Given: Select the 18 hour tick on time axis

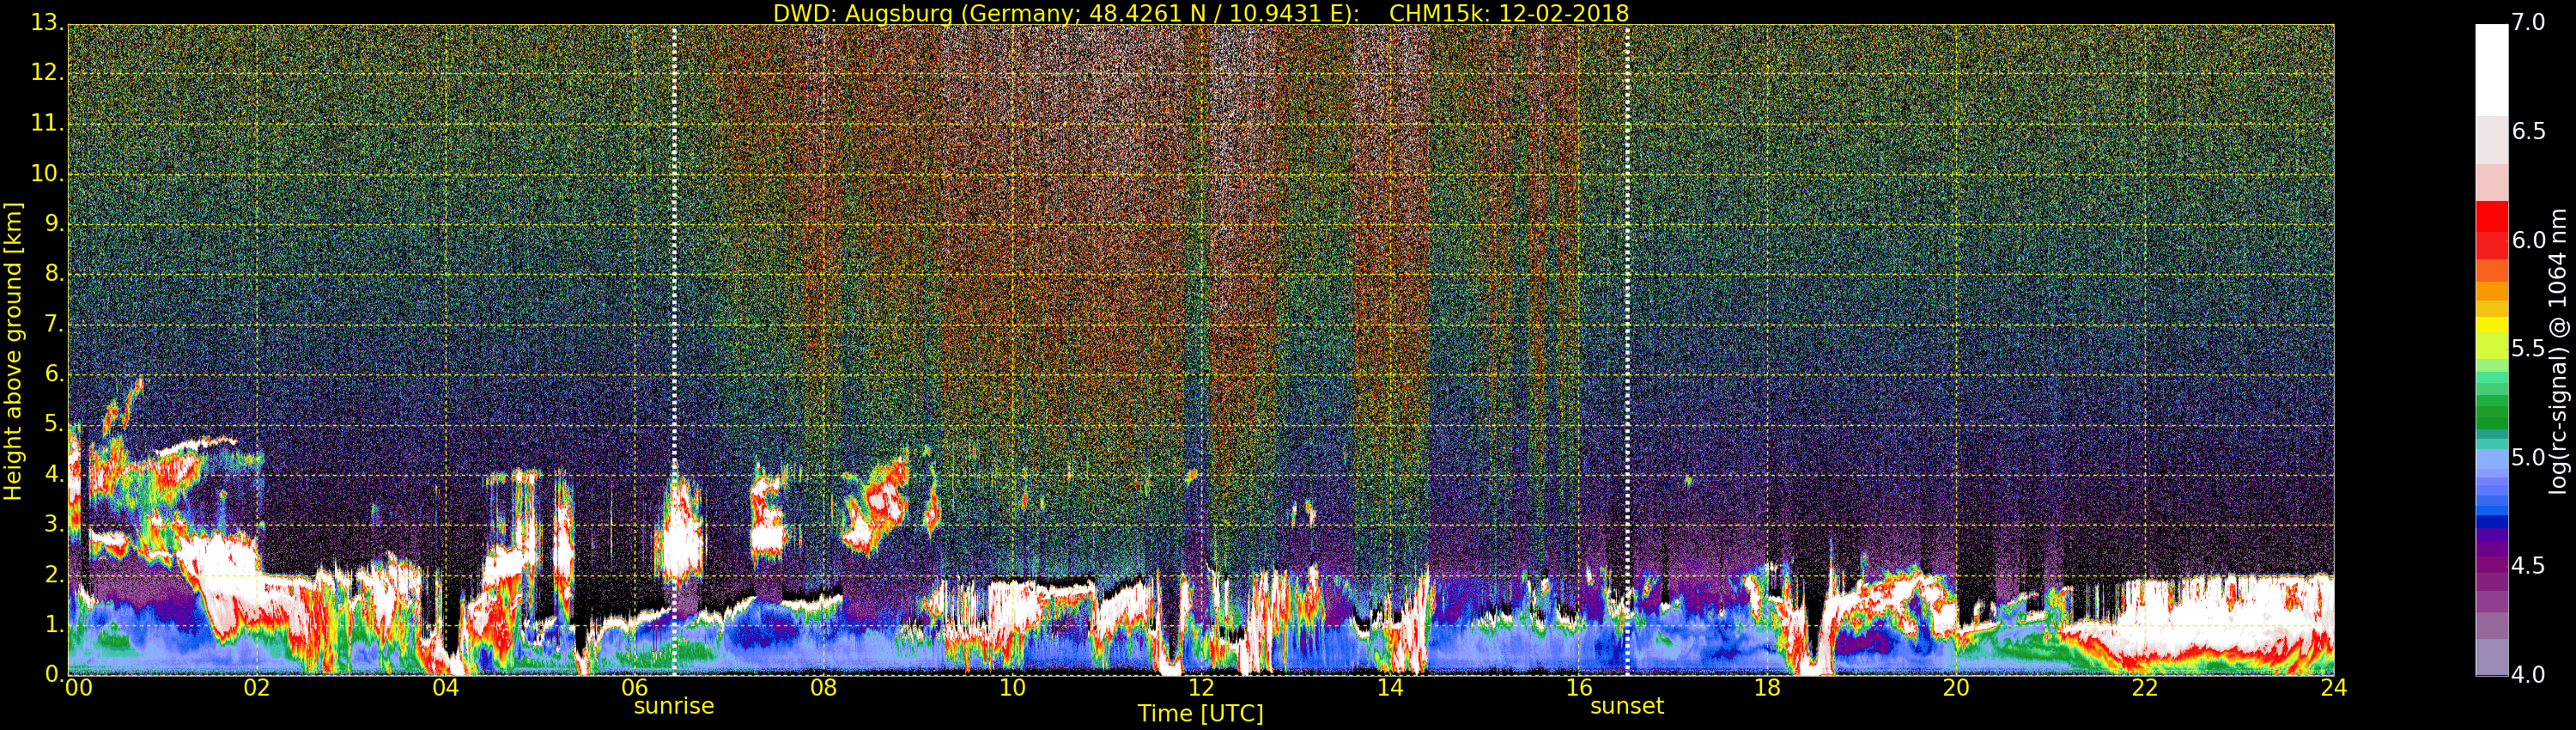Looking at the screenshot, I should 1767,688.
